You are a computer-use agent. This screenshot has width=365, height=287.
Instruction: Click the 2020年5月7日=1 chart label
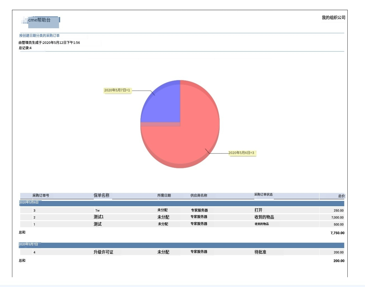click(117, 90)
